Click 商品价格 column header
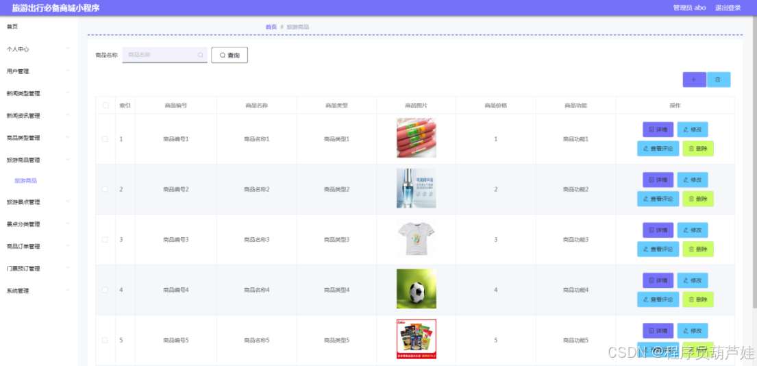The height and width of the screenshot is (366, 757). 496,106
